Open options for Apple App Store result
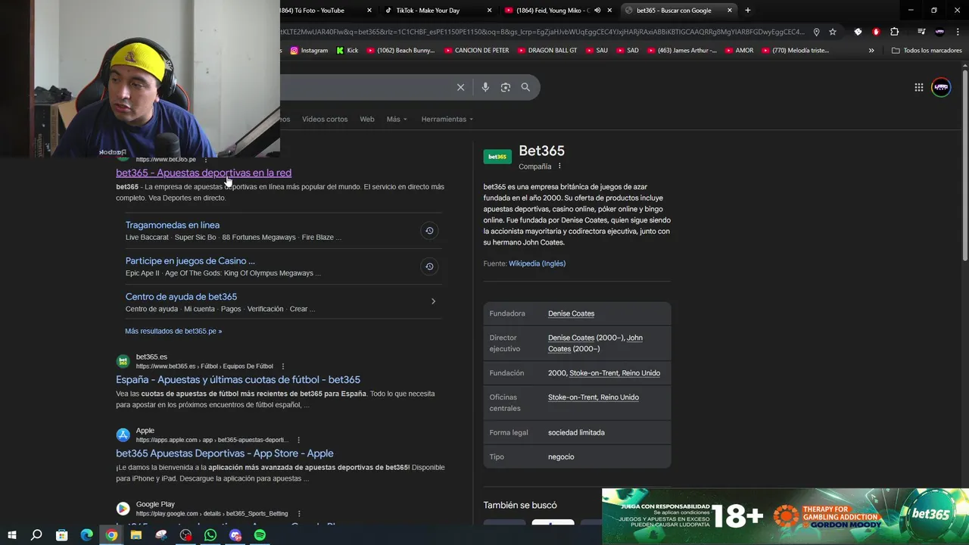 click(x=298, y=440)
